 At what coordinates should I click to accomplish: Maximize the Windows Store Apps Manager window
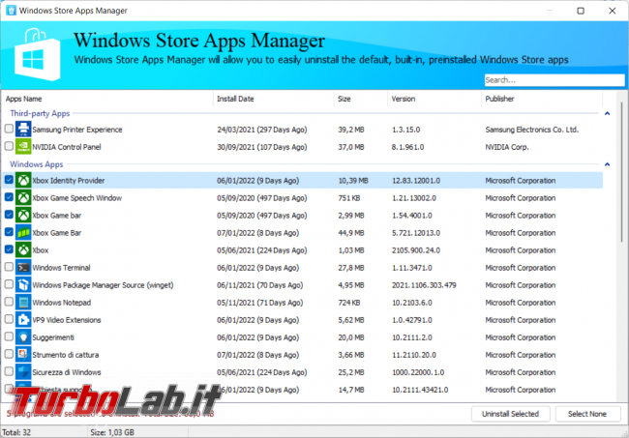[581, 11]
